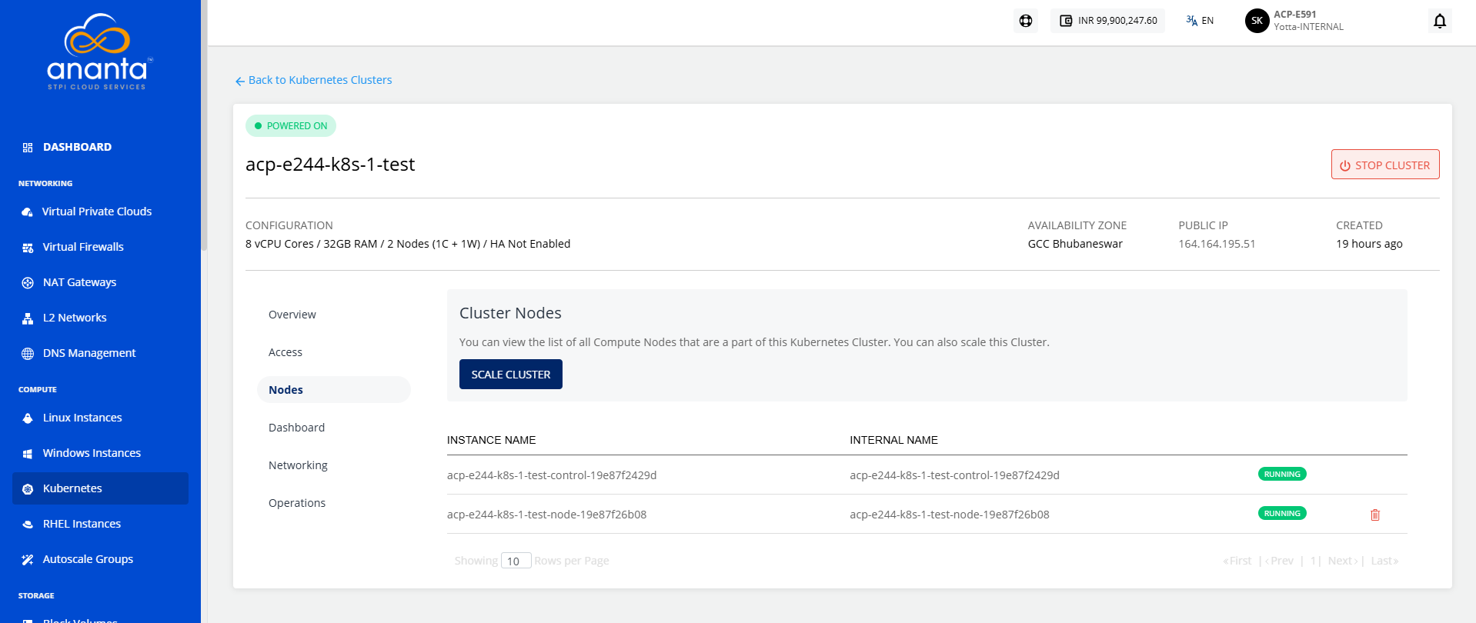Click the POWERED ON status badge
This screenshot has height=623, width=1476.
click(291, 125)
